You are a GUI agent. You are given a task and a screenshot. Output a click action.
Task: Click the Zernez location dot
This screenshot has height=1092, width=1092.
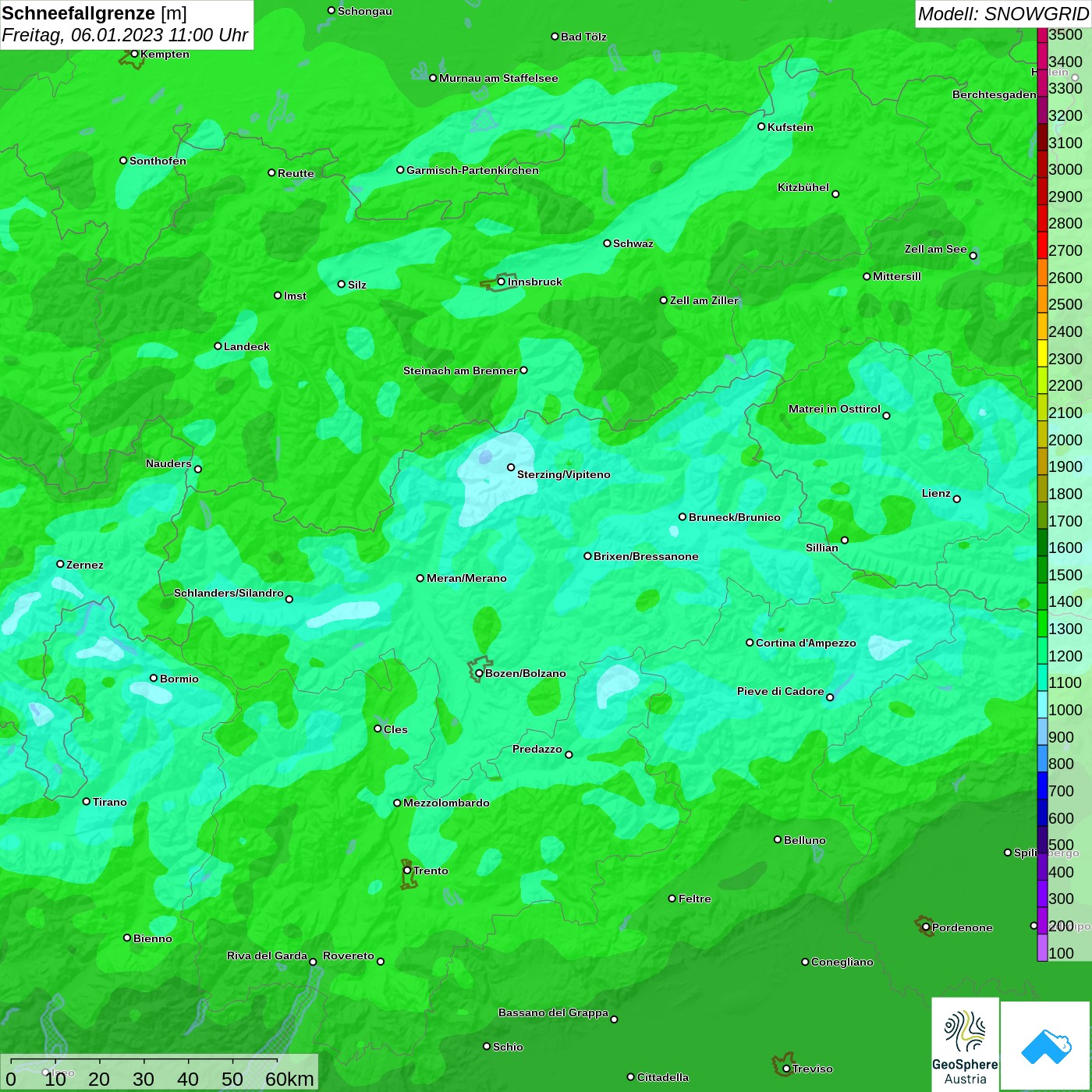[x=60, y=564]
